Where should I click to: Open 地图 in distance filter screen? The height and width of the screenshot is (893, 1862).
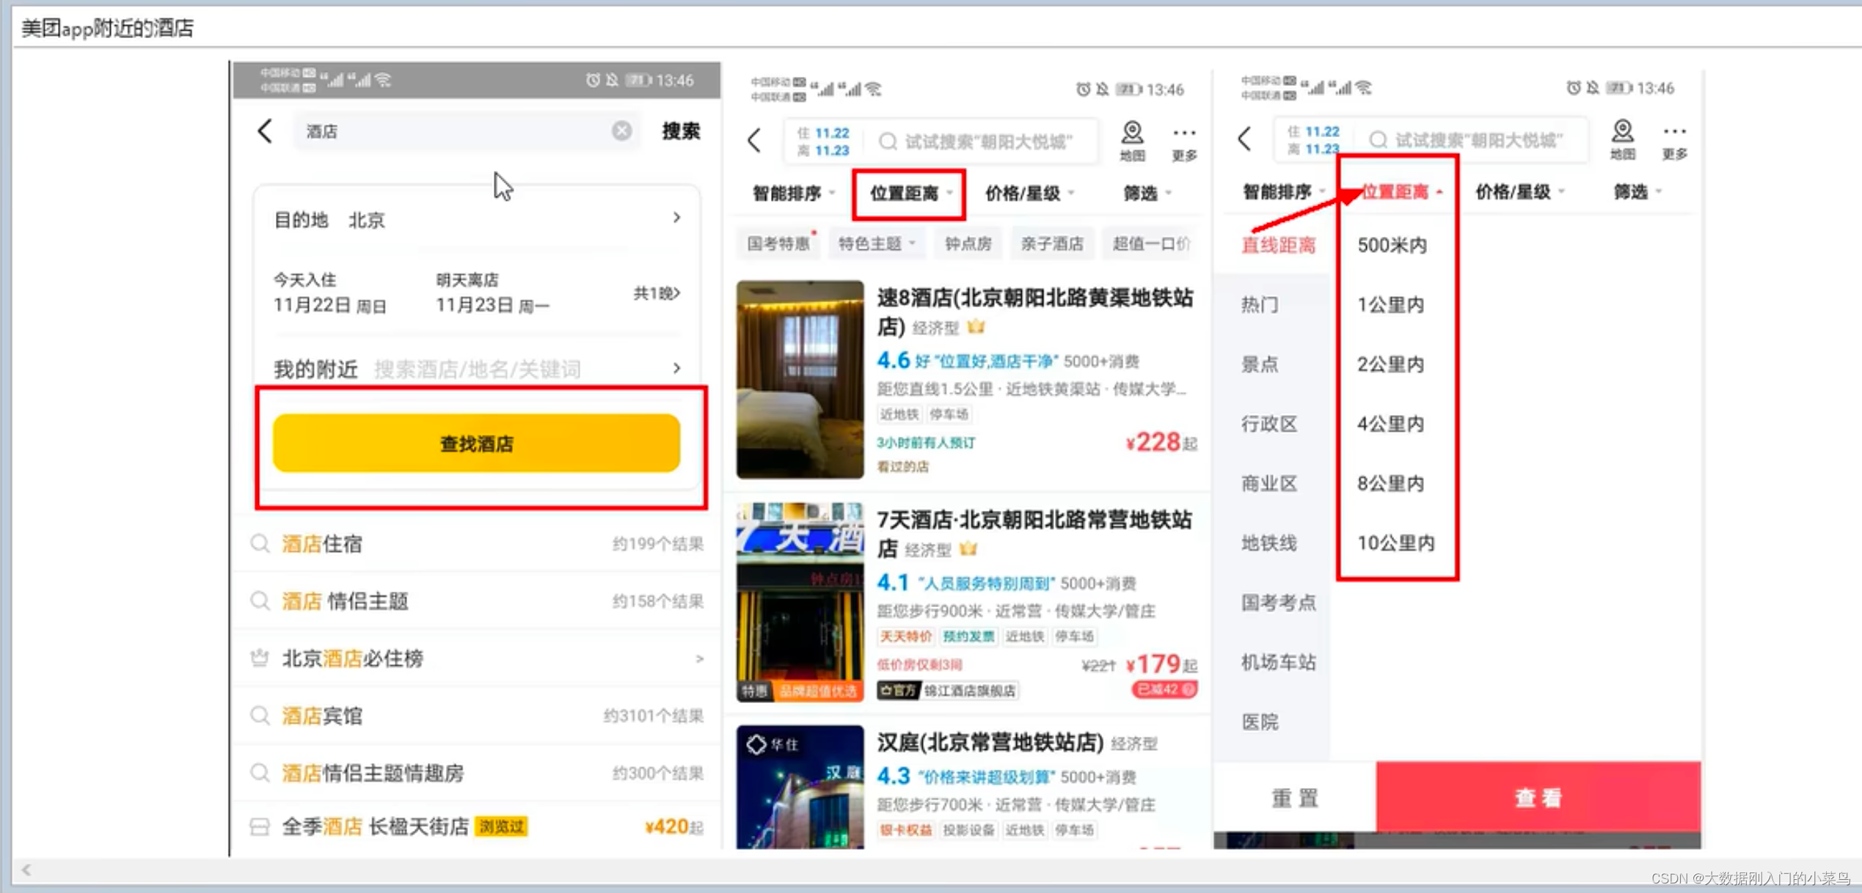(x=1622, y=139)
